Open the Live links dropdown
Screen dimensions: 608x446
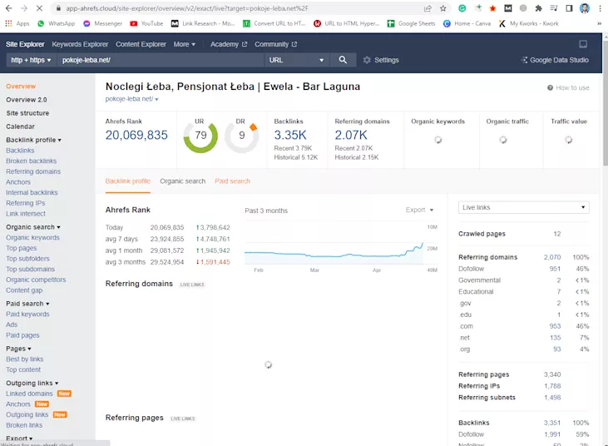click(523, 207)
